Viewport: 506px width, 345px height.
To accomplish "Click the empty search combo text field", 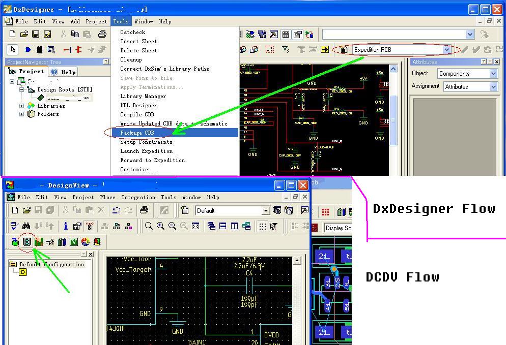I will point(393,34).
